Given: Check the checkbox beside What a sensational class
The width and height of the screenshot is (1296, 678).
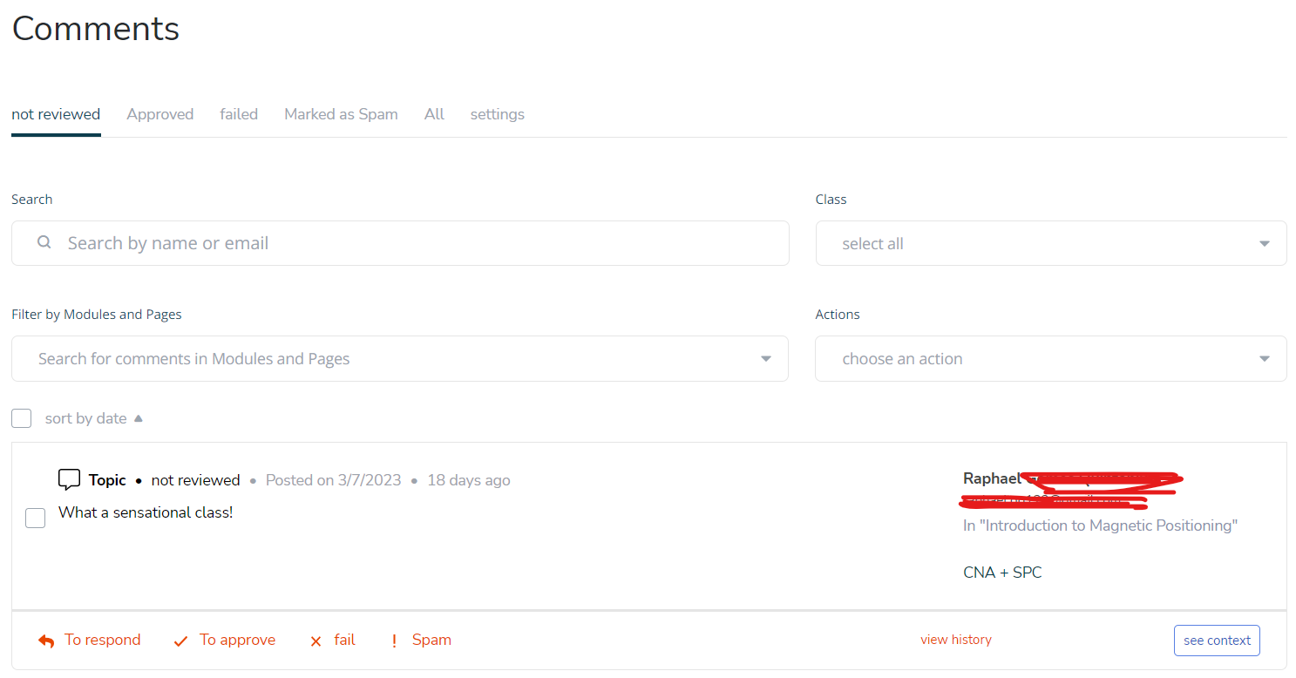Looking at the screenshot, I should coord(35,518).
